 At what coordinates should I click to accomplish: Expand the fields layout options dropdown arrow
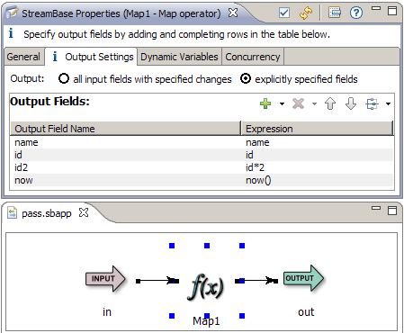(388, 104)
